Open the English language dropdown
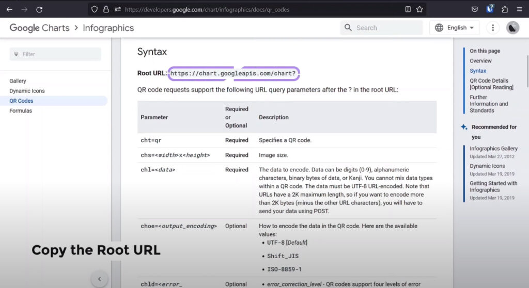This screenshot has width=529, height=288. pos(455,28)
